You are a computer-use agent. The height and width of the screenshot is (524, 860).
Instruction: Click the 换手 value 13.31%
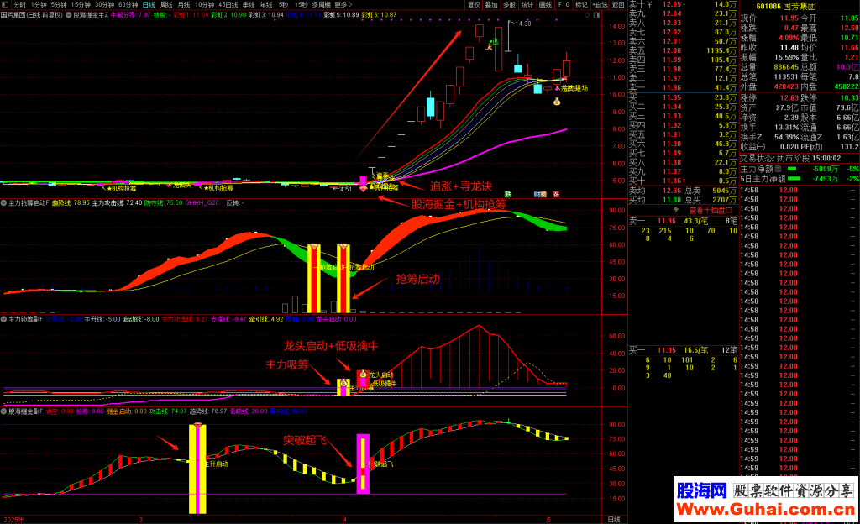click(786, 127)
